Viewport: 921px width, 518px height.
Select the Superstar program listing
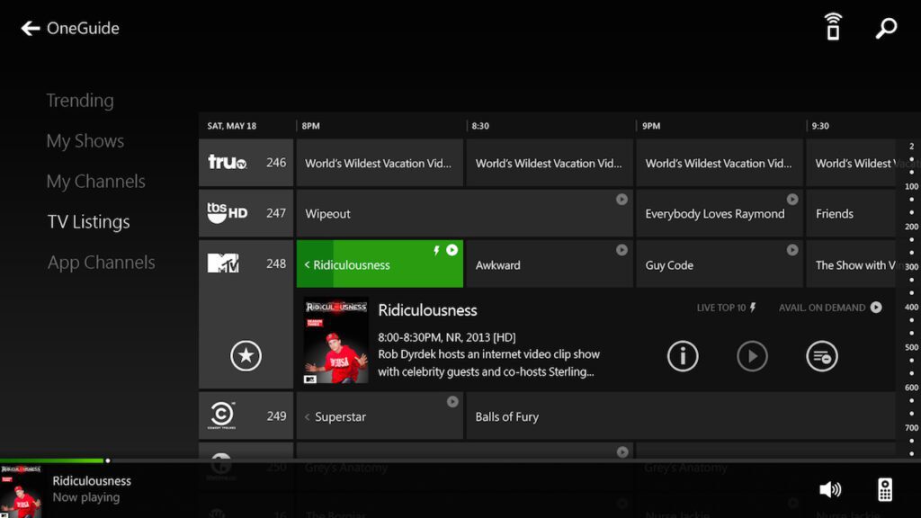point(380,415)
